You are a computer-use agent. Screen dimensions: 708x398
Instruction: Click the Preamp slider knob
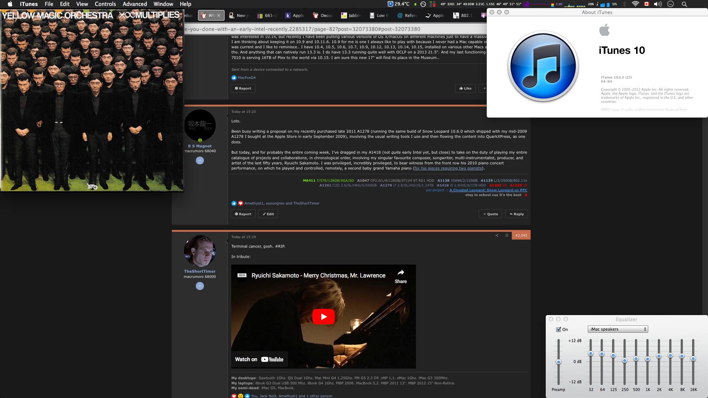click(558, 362)
